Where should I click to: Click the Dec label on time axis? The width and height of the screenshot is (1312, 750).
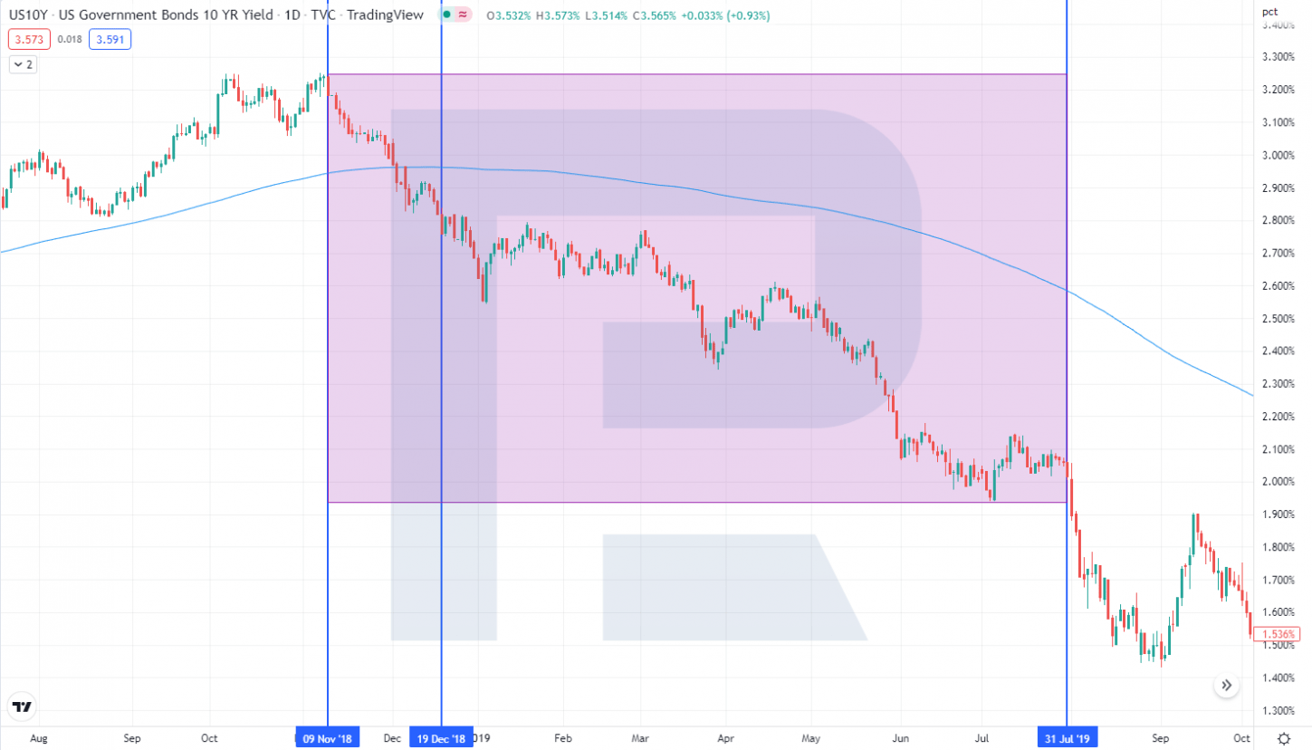392,738
